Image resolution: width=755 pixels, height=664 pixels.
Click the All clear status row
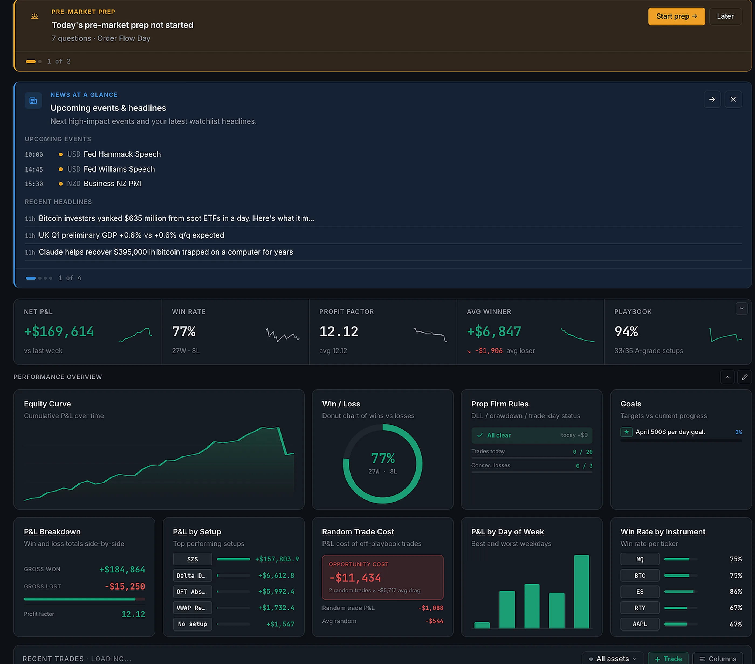[531, 435]
